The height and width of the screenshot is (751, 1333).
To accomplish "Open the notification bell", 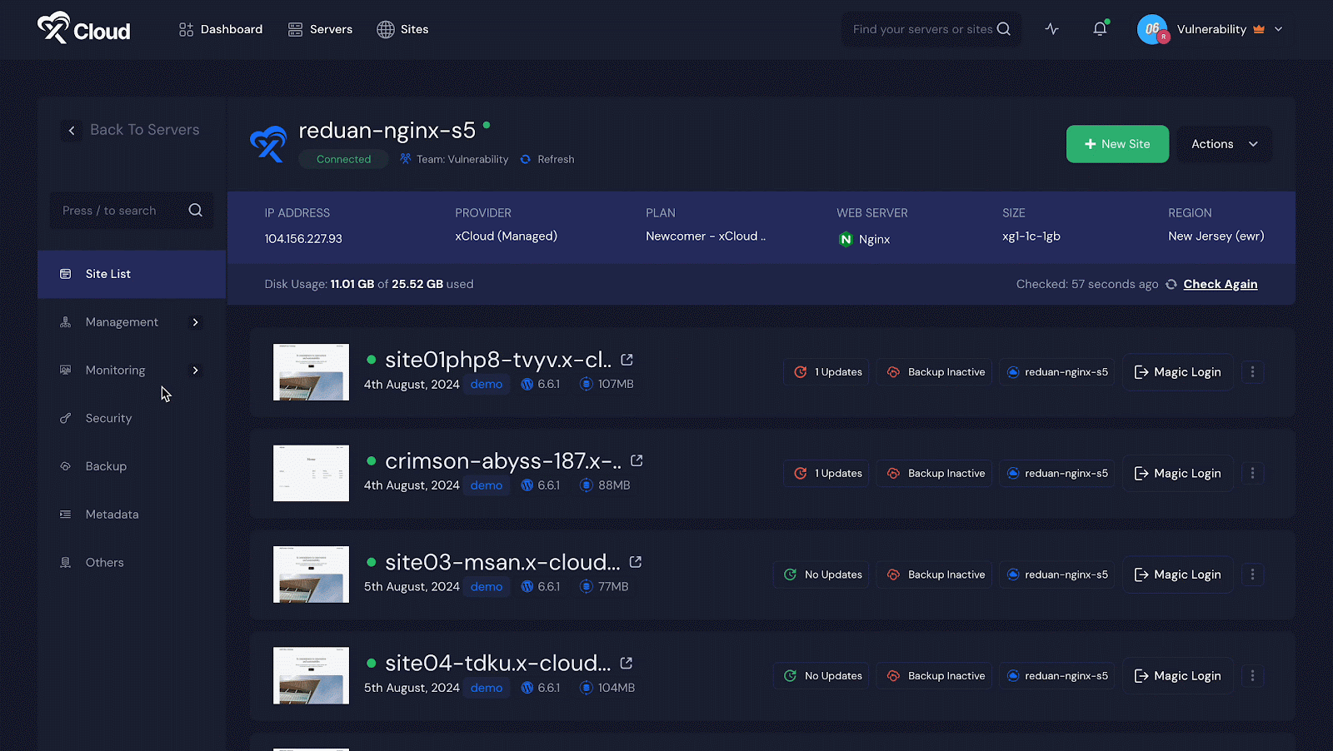I will click(1099, 28).
